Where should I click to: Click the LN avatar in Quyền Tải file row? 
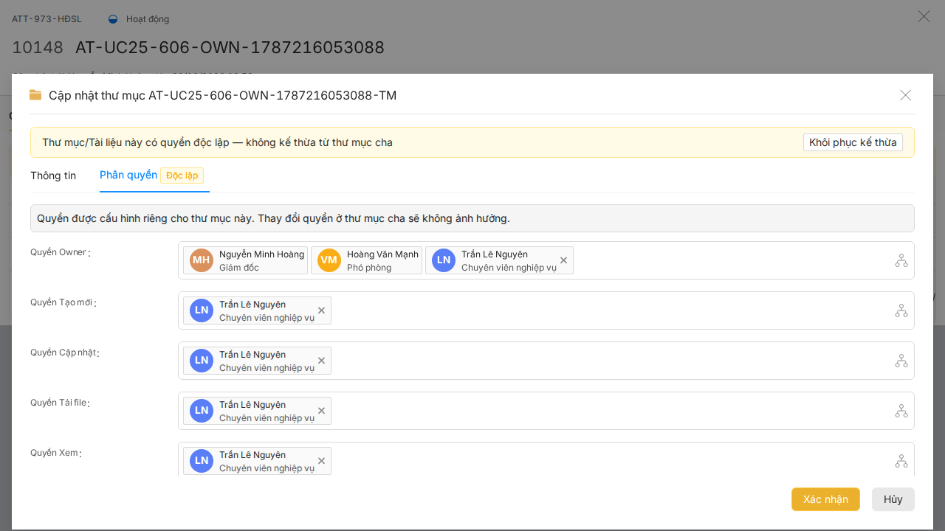pyautogui.click(x=202, y=411)
